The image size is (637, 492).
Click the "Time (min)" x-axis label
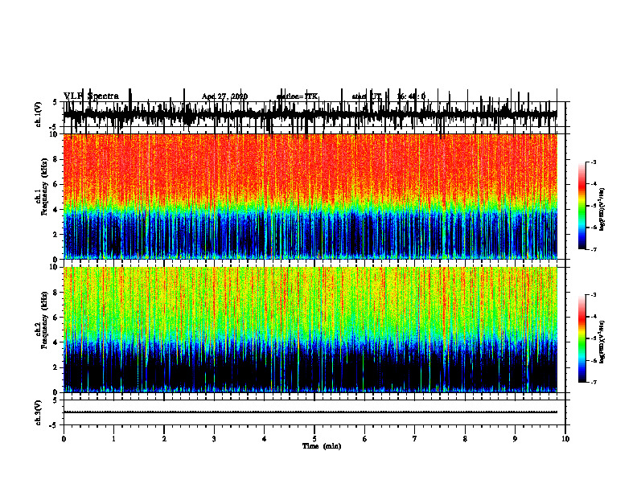[x=322, y=446]
